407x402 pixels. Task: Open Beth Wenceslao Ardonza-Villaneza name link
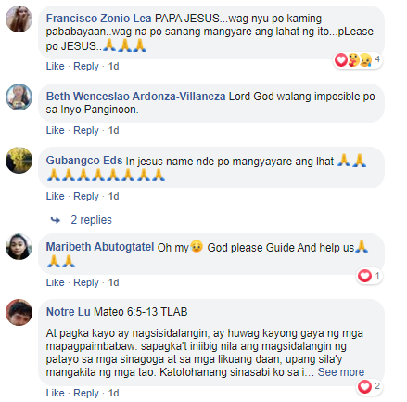coord(135,97)
